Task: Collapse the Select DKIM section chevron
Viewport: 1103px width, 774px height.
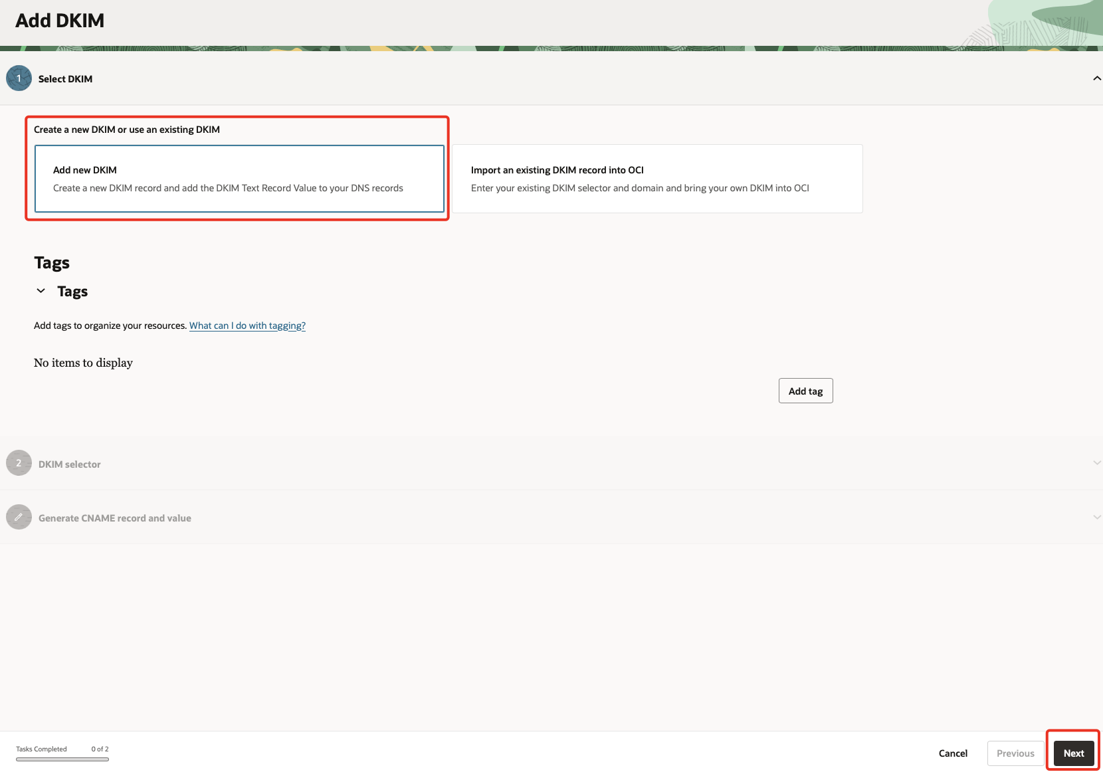Action: [1096, 78]
